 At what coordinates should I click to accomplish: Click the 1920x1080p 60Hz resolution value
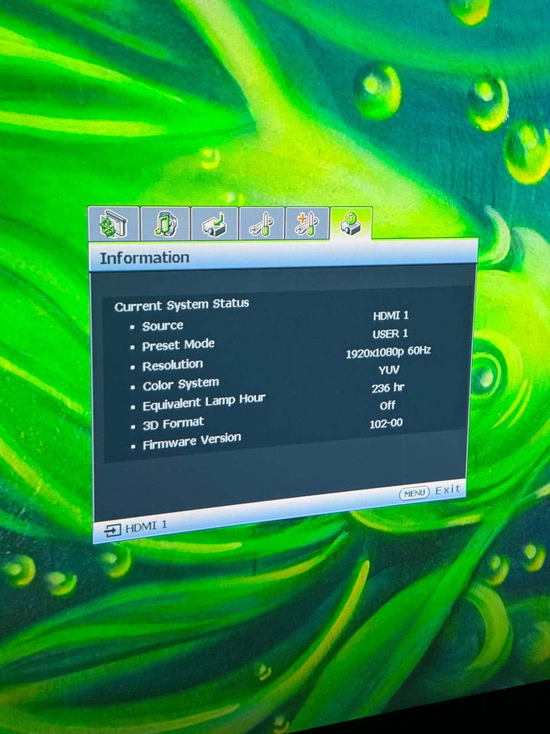(388, 352)
